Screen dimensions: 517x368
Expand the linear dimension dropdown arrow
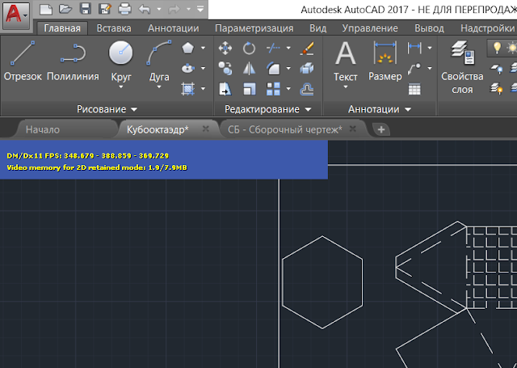pos(430,49)
